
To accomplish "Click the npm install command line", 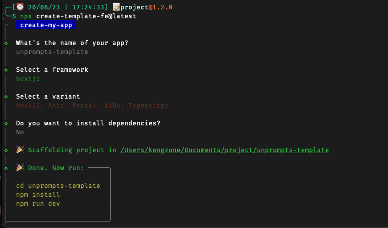I will point(38,195).
